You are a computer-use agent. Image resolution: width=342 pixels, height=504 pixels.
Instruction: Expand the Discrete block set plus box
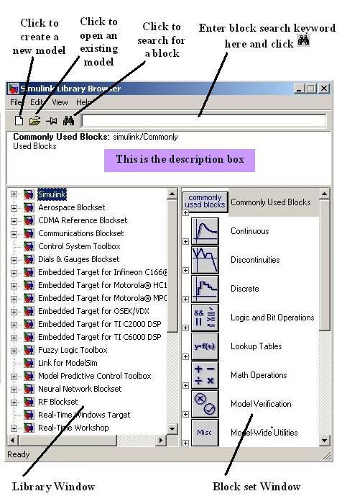(x=186, y=299)
